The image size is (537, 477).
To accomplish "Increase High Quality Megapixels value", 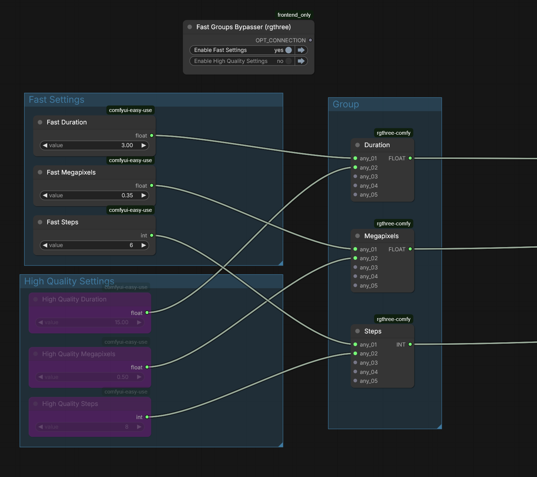I will (139, 377).
